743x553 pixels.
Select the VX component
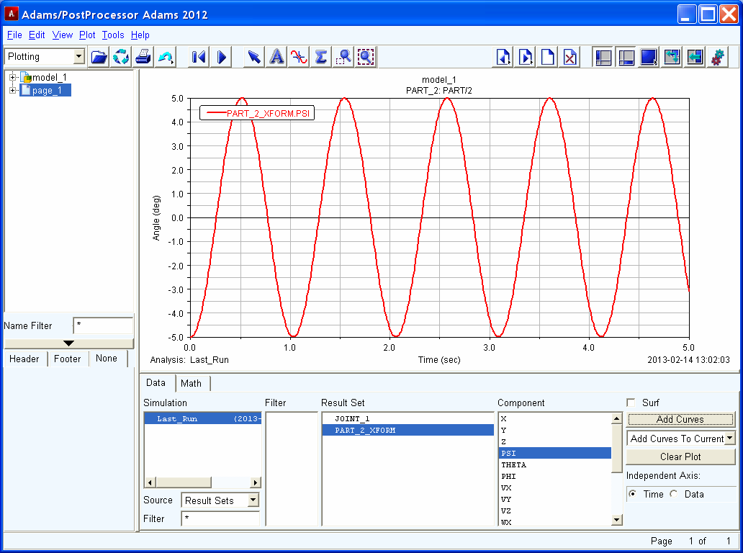(555, 487)
